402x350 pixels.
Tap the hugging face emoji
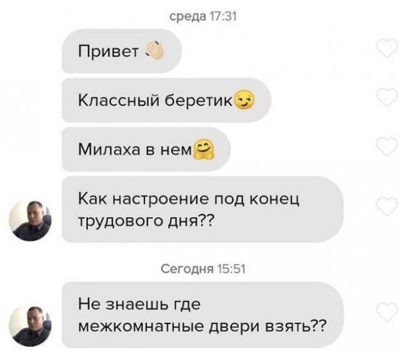tap(204, 149)
